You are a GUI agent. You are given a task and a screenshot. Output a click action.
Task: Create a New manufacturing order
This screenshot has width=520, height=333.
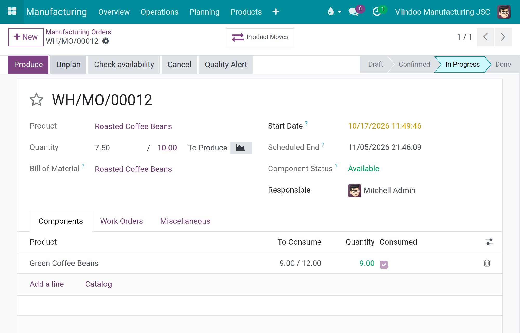[x=26, y=37]
